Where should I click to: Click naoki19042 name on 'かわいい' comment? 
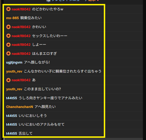coord(21,27)
